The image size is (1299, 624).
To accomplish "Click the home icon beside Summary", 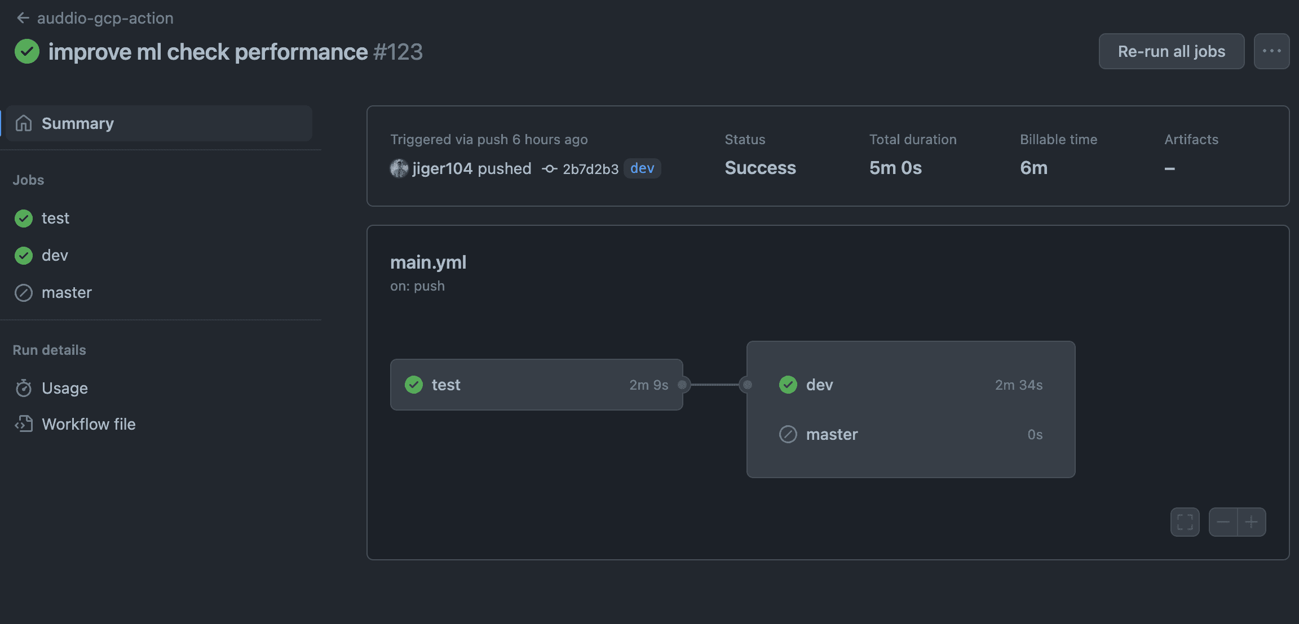I will 24,123.
